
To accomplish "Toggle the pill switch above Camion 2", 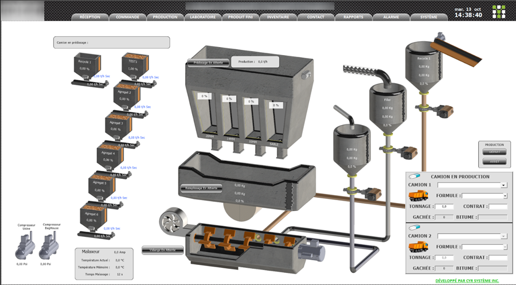I will click(414, 228).
